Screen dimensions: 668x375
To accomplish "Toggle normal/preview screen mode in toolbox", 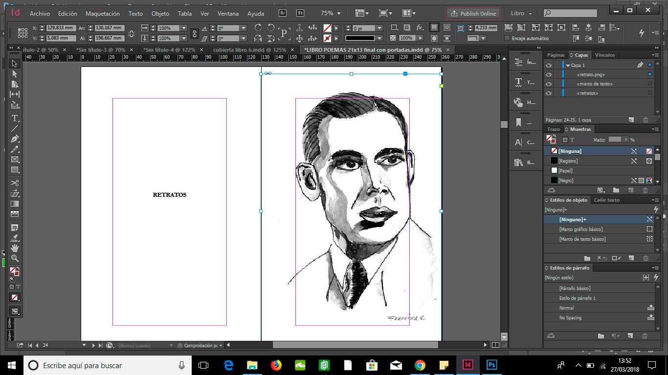I will tap(15, 311).
